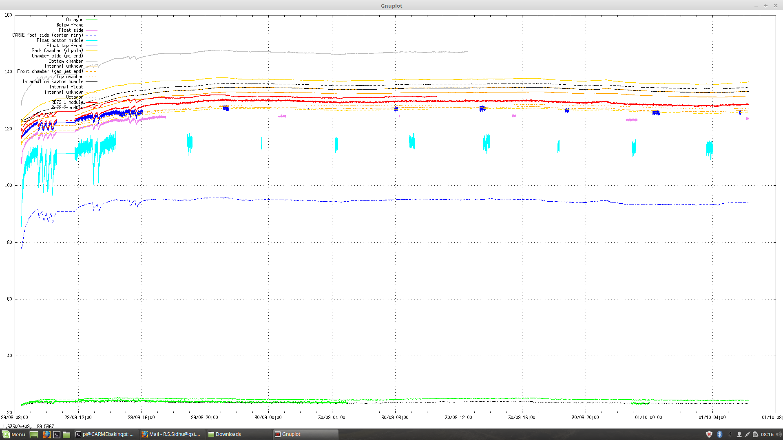The height and width of the screenshot is (440, 783).
Task: Open the file manager panel launcher
Action: 66,434
